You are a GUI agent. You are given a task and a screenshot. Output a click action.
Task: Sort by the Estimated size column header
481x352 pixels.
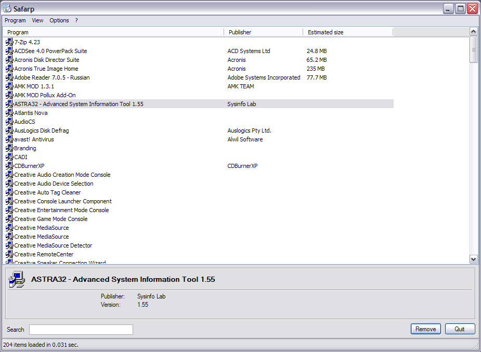(x=348, y=32)
